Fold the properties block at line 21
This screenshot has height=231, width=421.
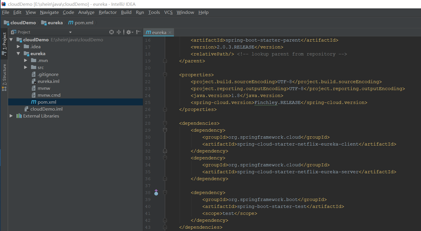[165, 75]
